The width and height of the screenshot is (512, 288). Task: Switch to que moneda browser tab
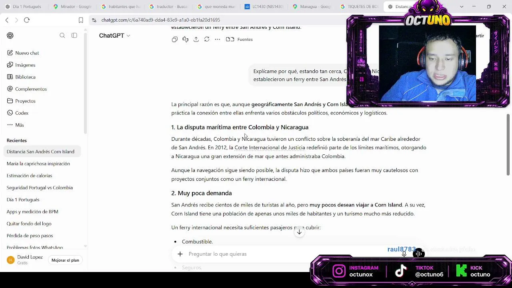(216, 6)
